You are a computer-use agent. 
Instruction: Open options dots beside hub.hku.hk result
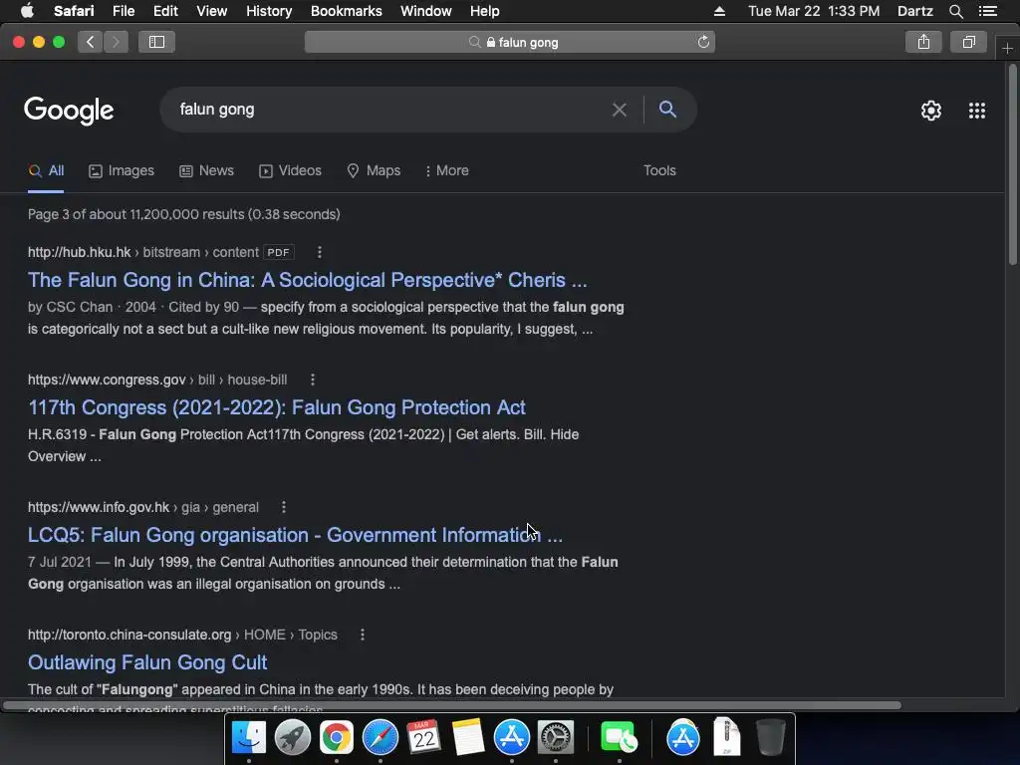[x=320, y=252]
